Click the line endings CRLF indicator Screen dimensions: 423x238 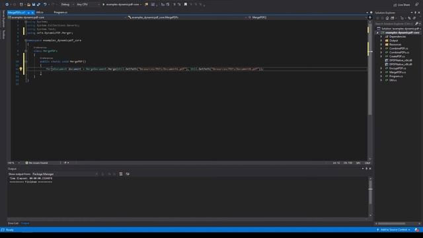tap(367, 163)
